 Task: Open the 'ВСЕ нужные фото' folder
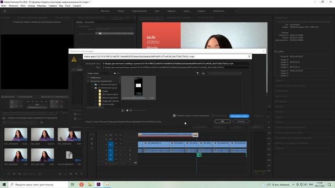(108, 94)
